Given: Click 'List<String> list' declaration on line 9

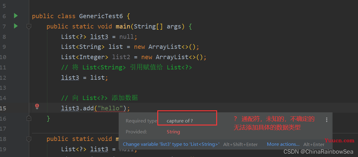Looking at the screenshot, I should point(92,47).
